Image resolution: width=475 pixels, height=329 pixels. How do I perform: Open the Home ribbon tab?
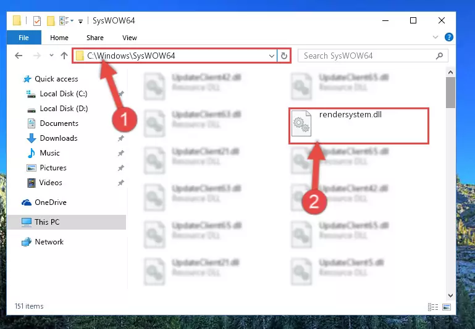59,38
